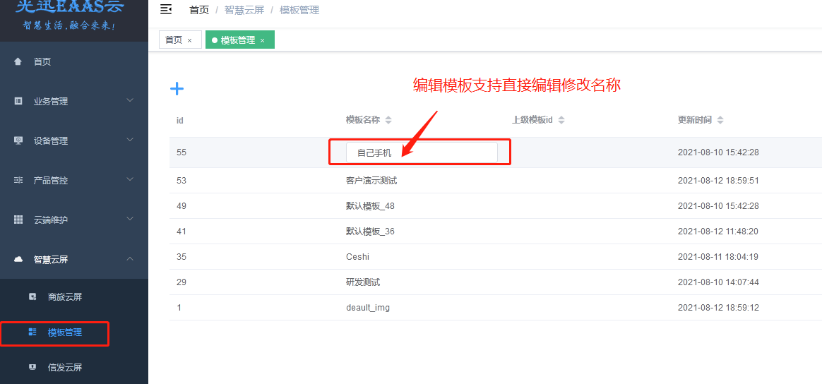The image size is (822, 384).
Task: Sort by 更新时间 column
Action: coord(720,120)
